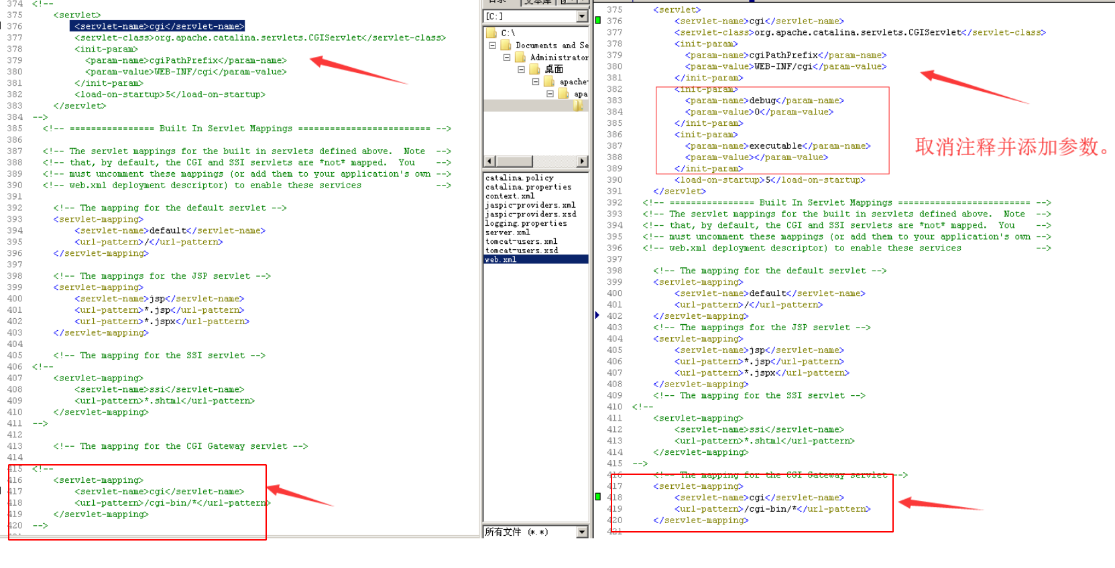Click the 桌面 folder icon
Viewport: 1115px width, 568px height.
(x=534, y=70)
